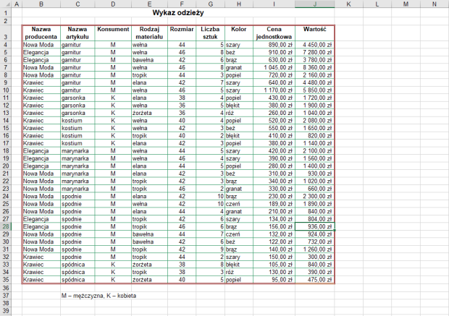Select row 37 header

coord(7,295)
